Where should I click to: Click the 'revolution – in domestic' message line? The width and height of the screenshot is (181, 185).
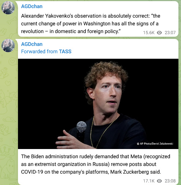[71, 31]
